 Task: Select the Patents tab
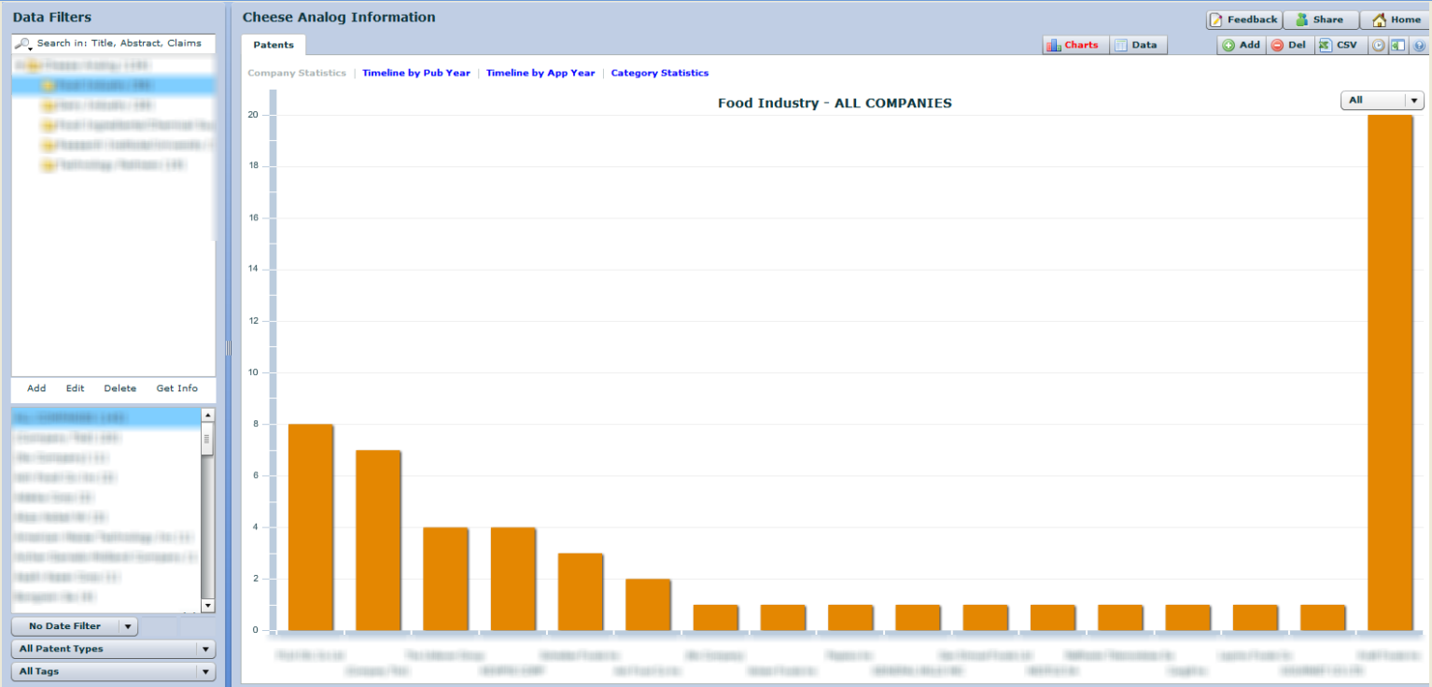[x=274, y=45]
